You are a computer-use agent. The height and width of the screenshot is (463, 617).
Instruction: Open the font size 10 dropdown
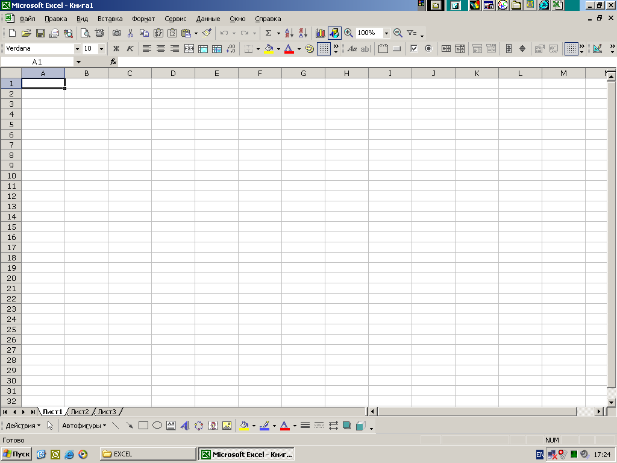(x=101, y=48)
